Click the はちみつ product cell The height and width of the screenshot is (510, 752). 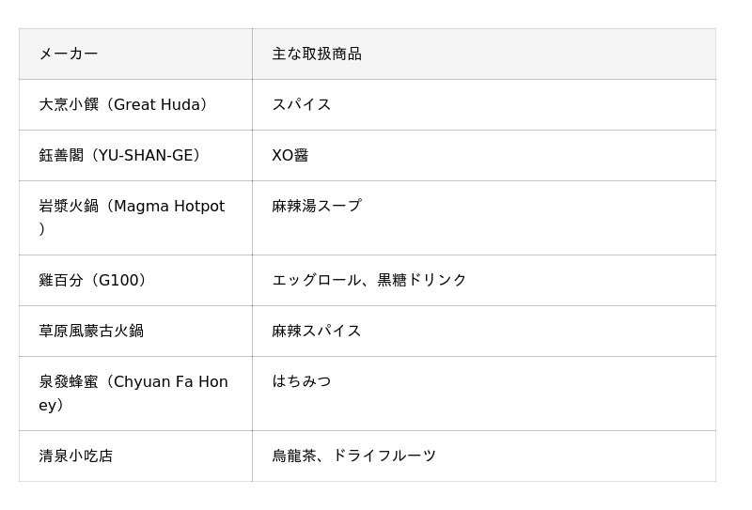click(x=484, y=394)
